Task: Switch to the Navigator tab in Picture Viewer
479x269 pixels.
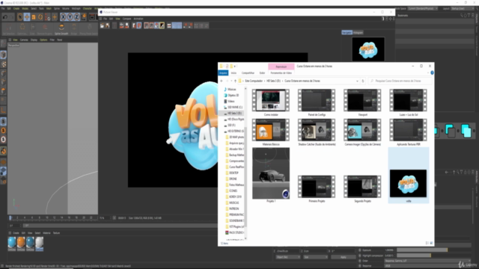Action: coord(347,32)
